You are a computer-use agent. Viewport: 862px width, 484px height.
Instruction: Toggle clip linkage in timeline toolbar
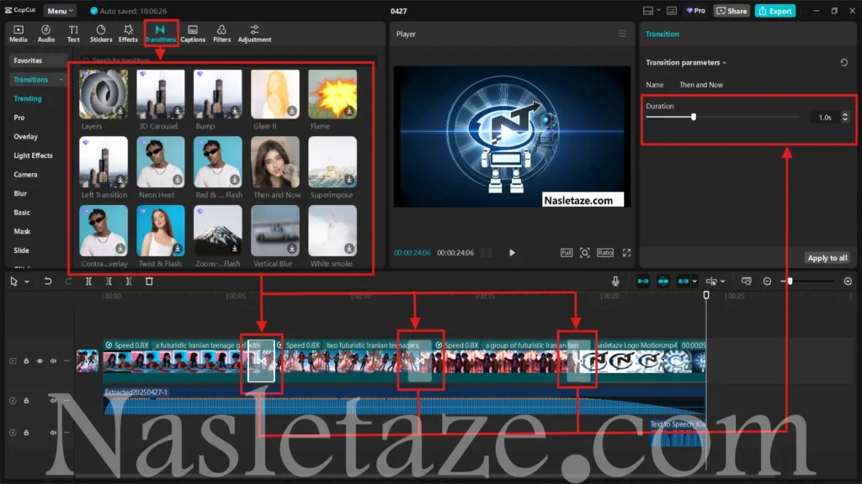pyautogui.click(x=684, y=281)
